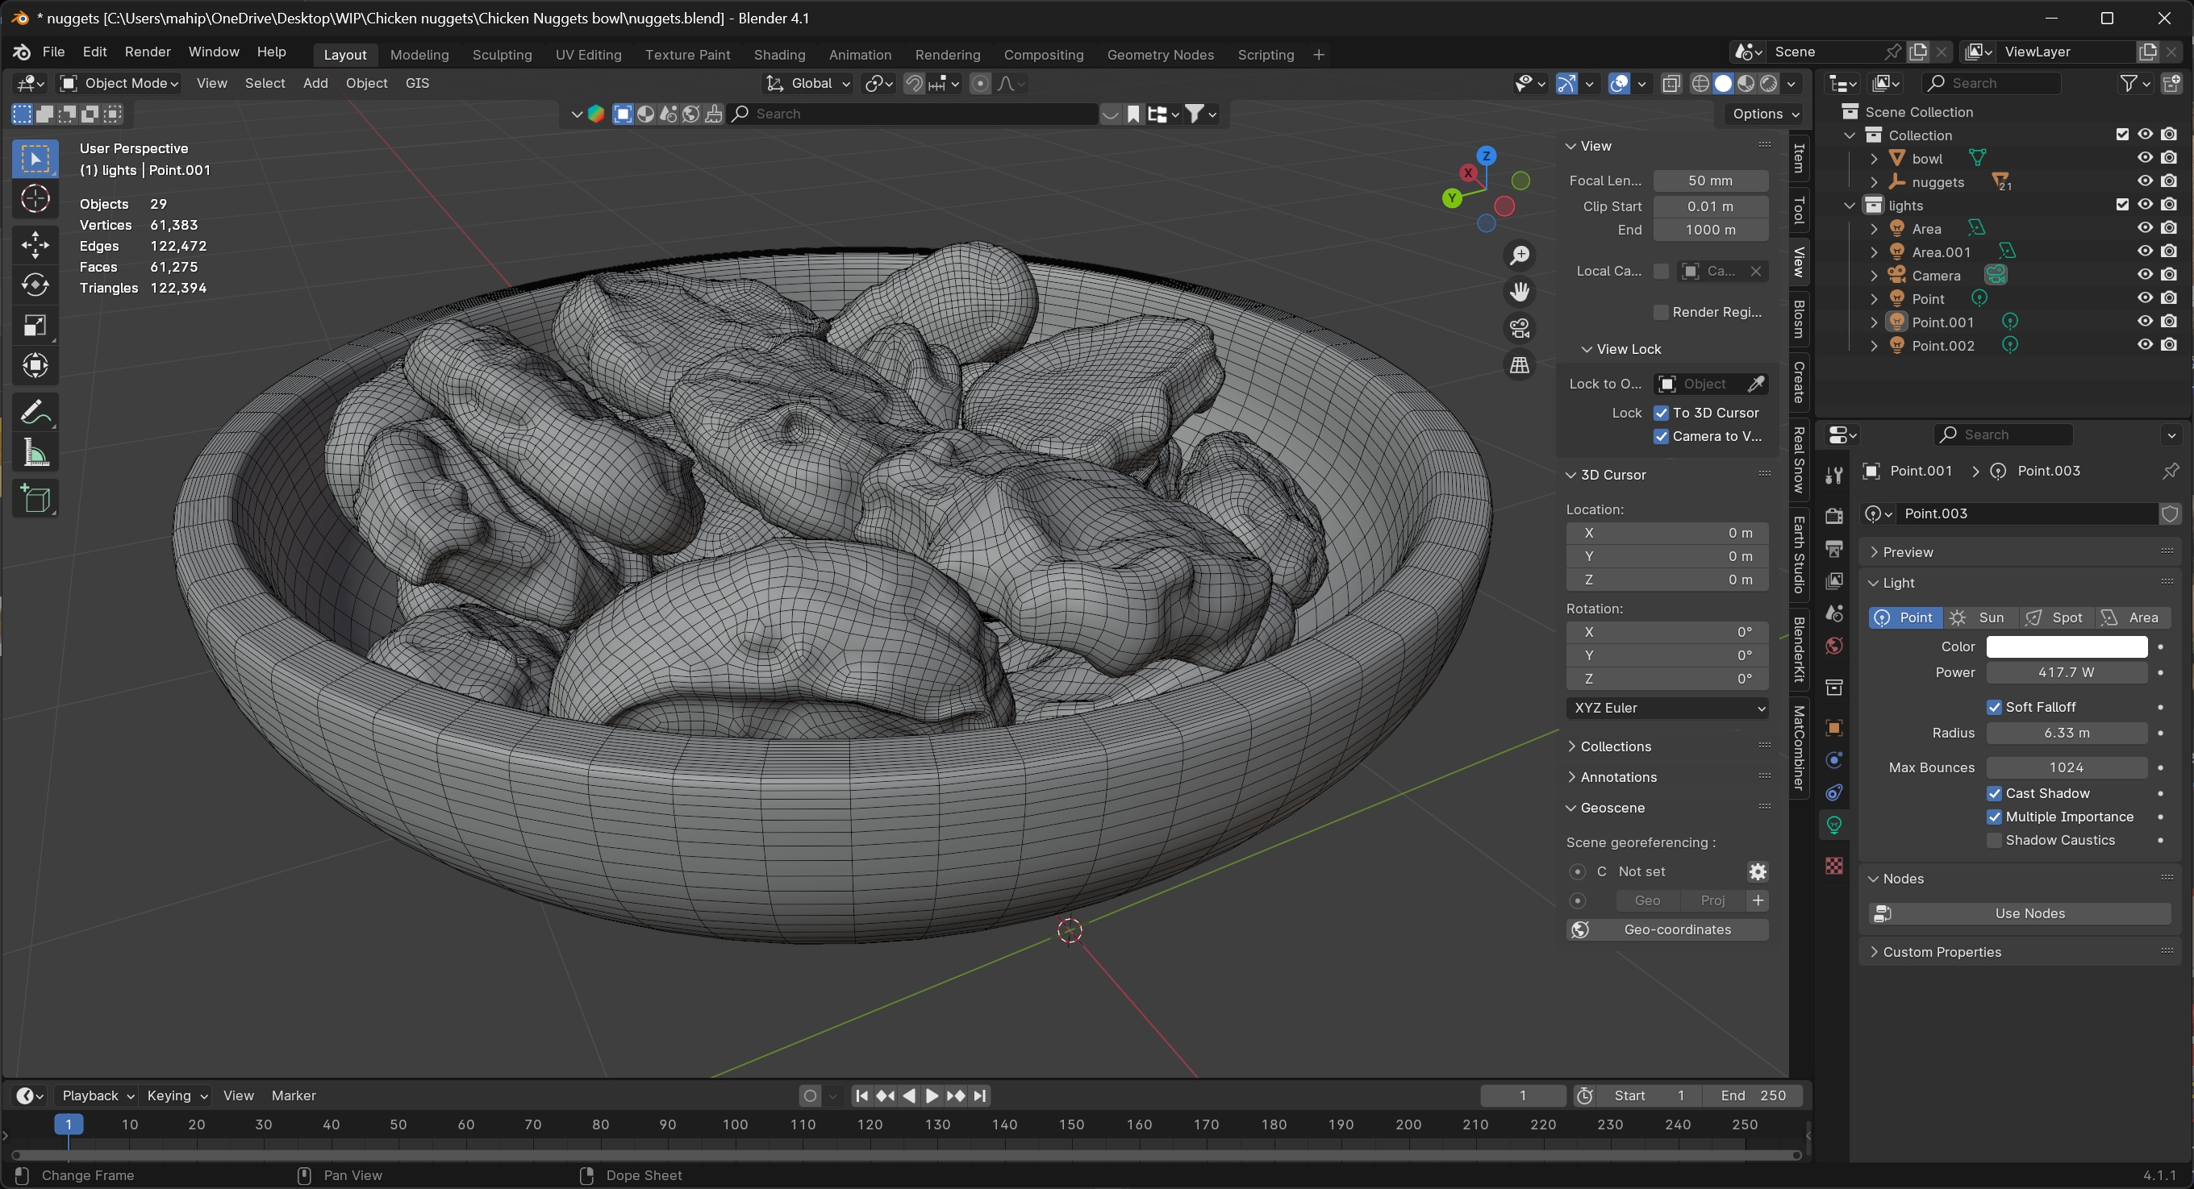Screen dimensions: 2194x1189
Task: Click the light Power value field
Action: coord(2067,672)
